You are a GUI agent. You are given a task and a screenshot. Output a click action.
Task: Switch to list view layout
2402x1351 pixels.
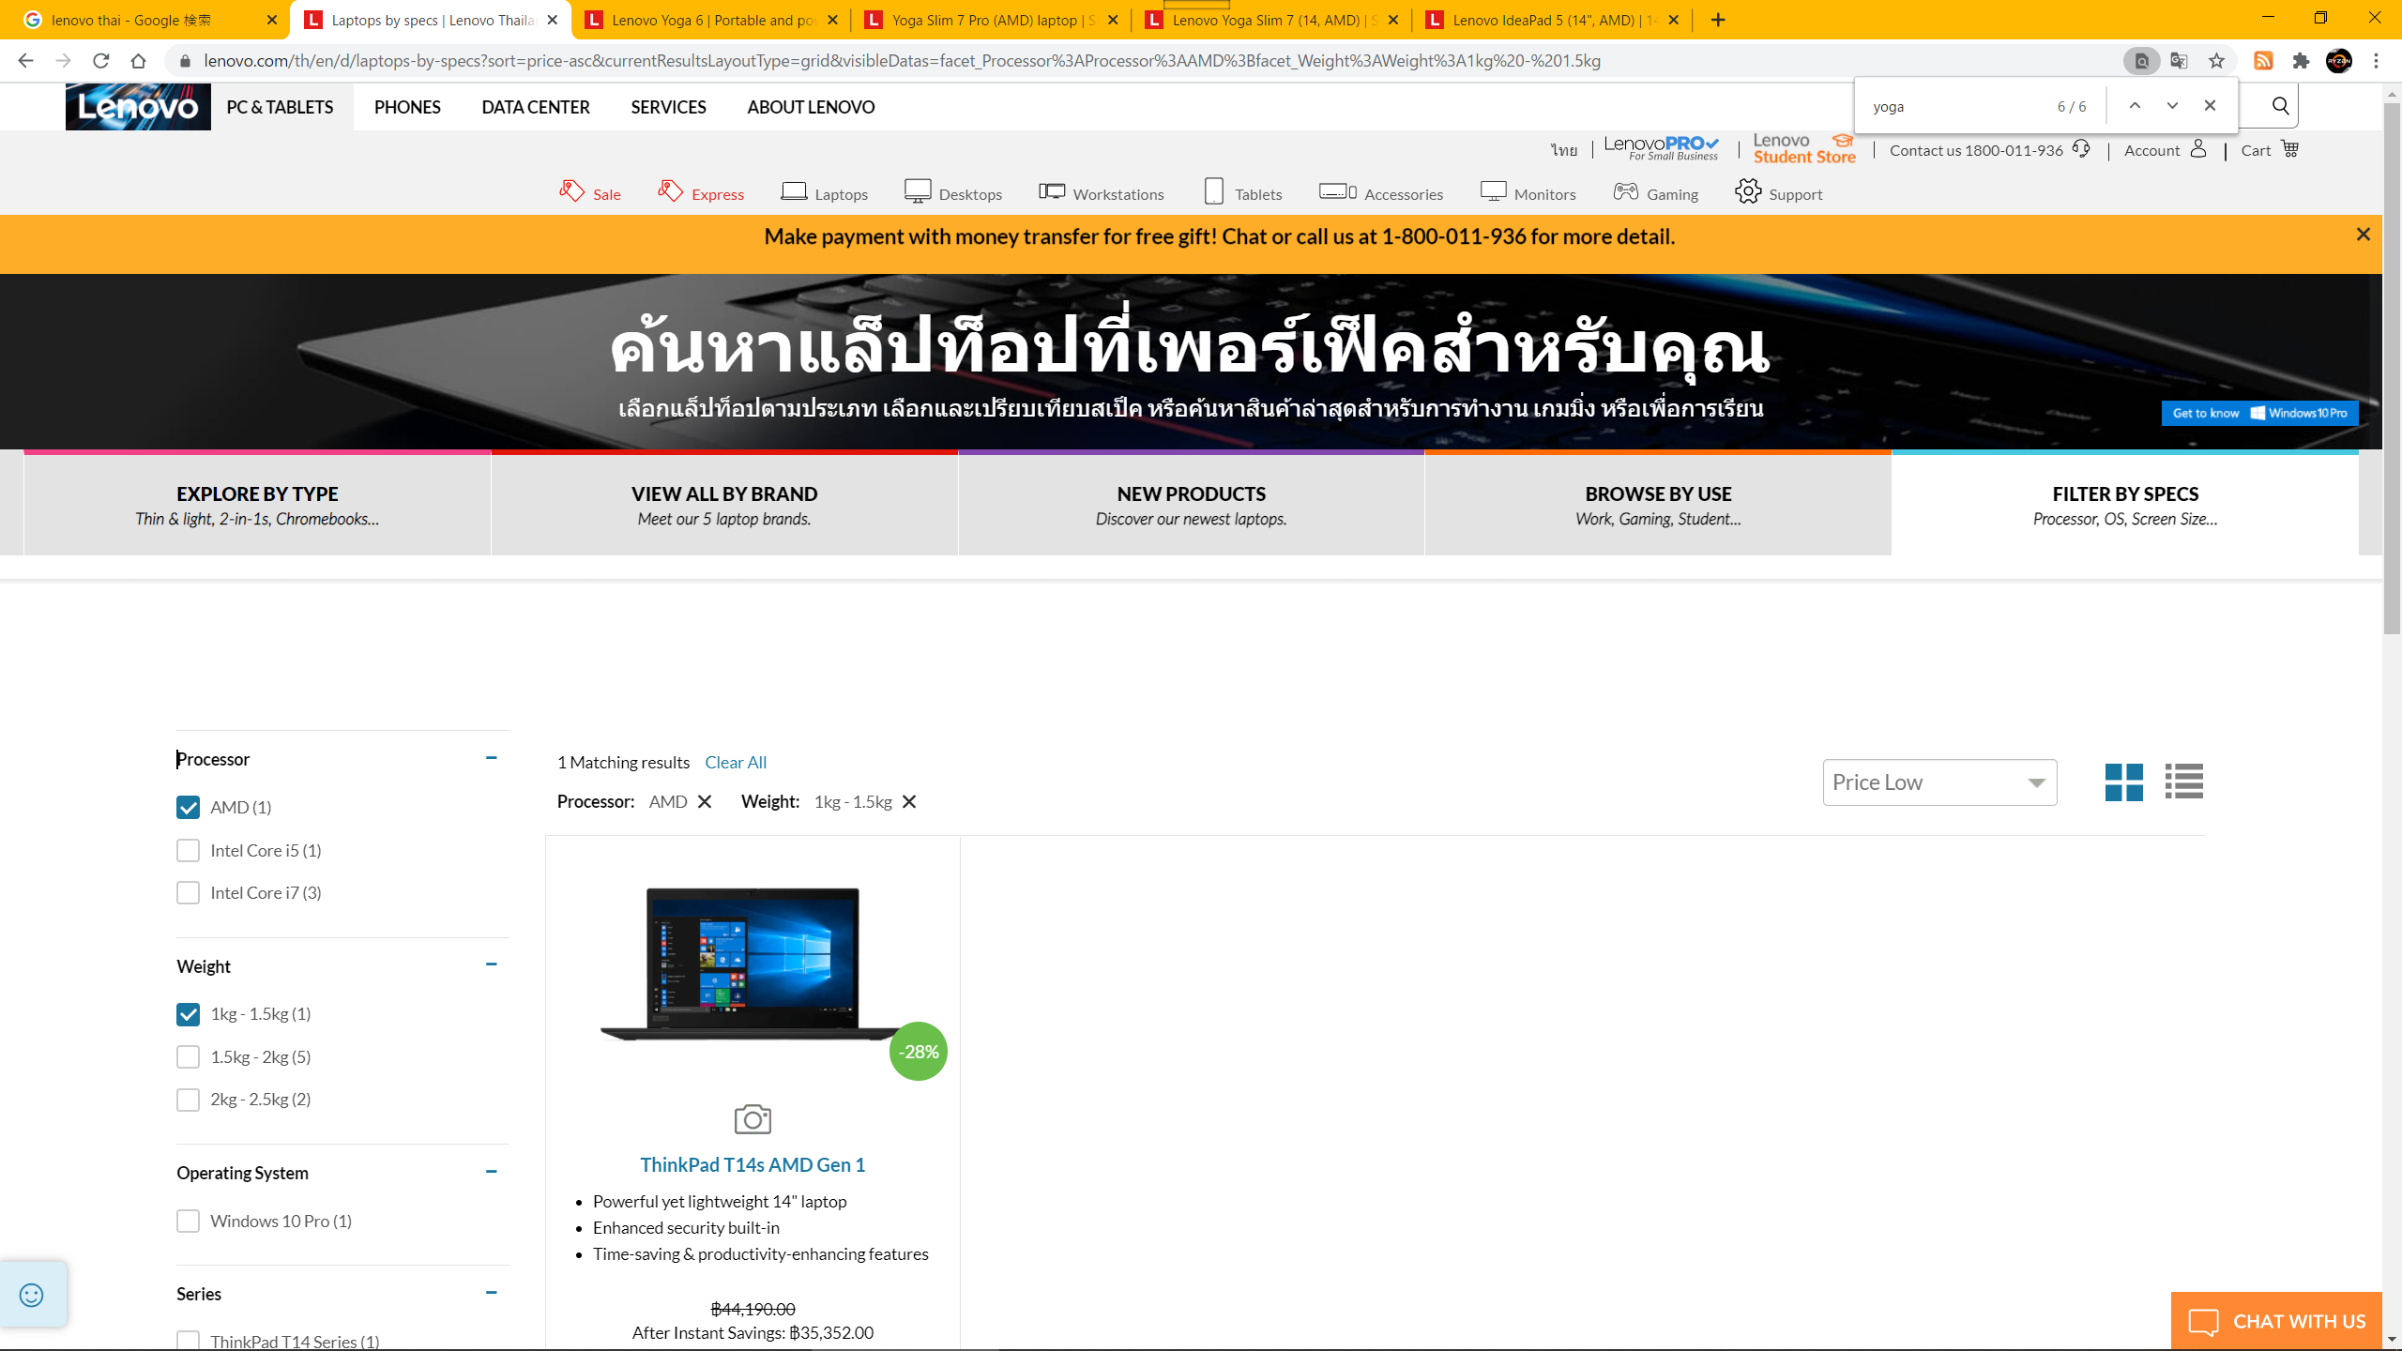point(2183,782)
